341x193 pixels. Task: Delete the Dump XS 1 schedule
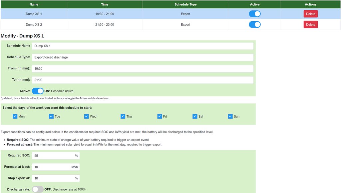[310, 14]
